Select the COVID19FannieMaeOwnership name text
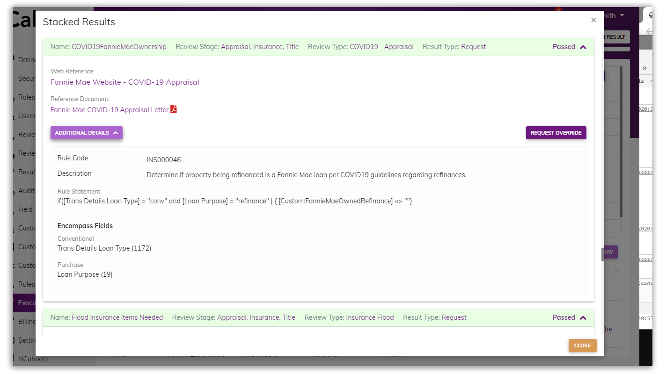 [x=119, y=47]
